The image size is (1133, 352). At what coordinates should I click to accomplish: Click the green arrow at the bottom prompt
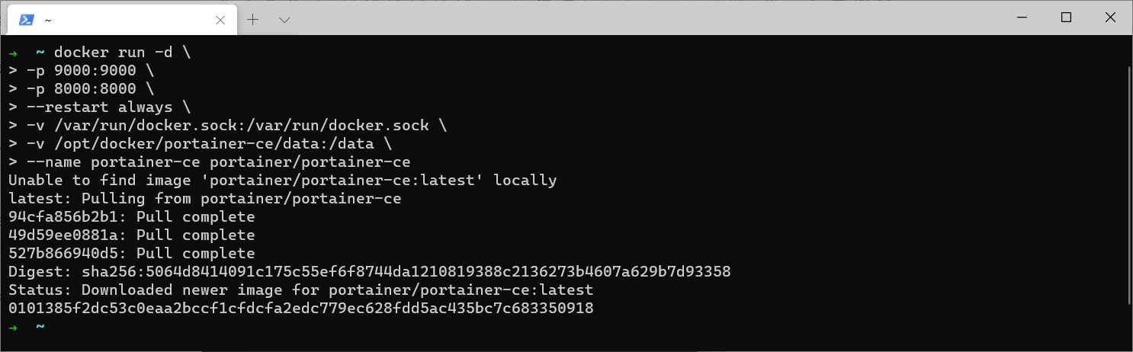coord(13,327)
